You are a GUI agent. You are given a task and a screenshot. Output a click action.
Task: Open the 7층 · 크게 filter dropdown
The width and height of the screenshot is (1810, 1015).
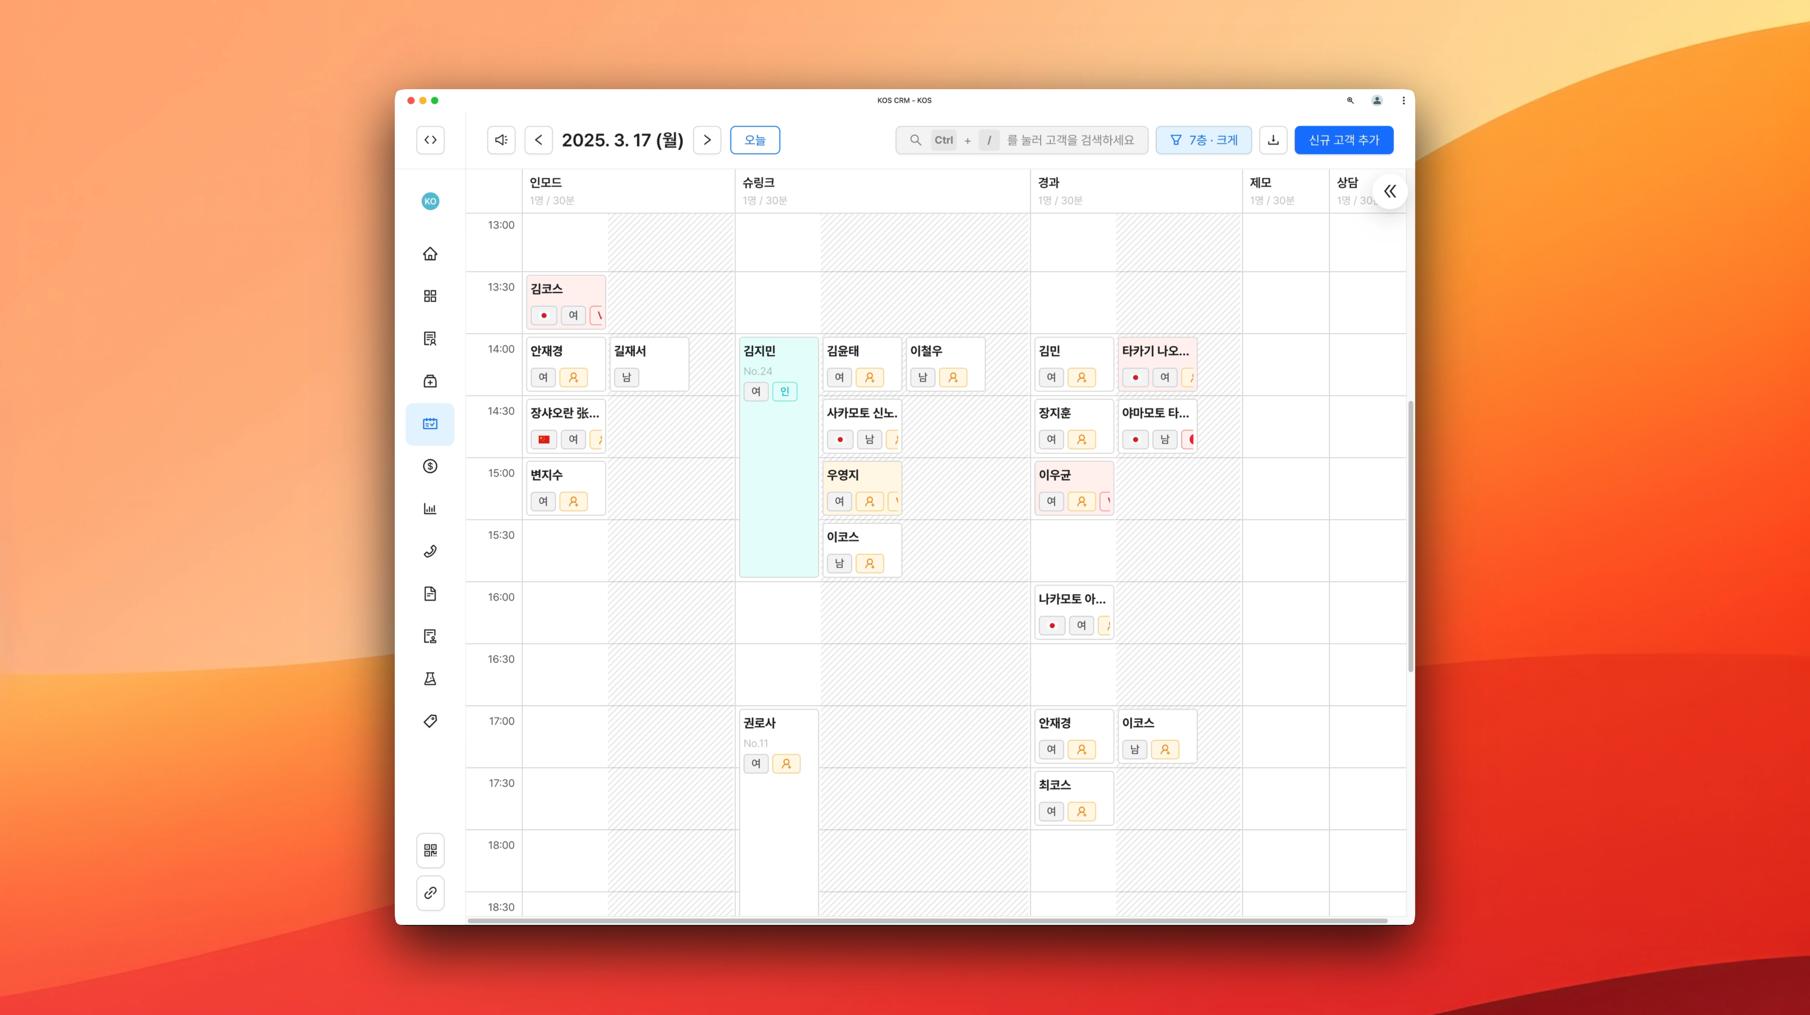[1203, 140]
